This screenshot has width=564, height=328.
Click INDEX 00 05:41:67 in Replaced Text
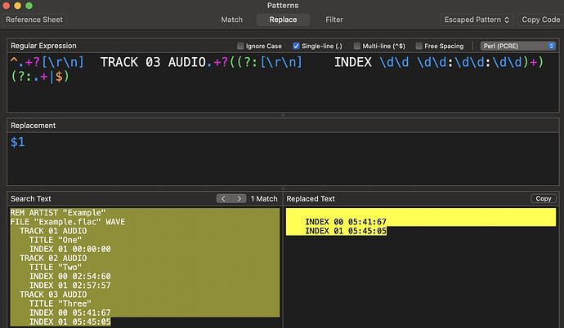[x=346, y=222]
